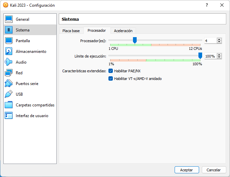Click the '12 CPUs' maximum label
This screenshot has width=230, height=177.
point(195,49)
